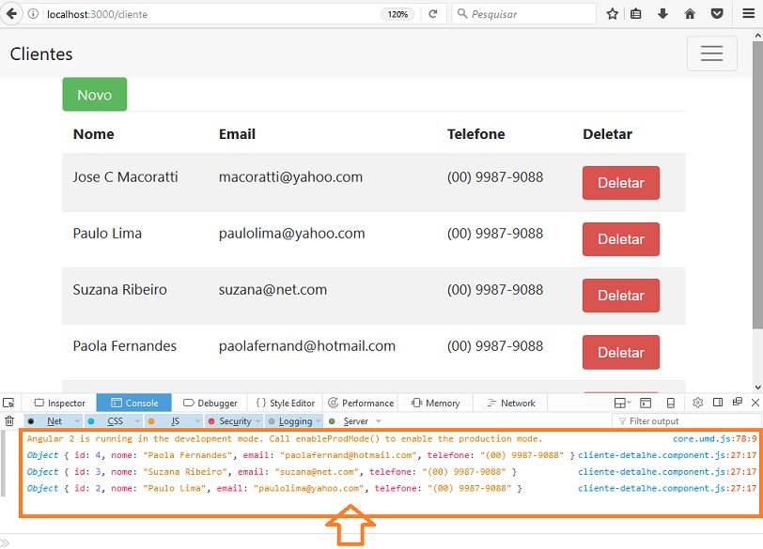Open source link for the Paulo Lima log
Screen dimensions: 763x549
[667, 488]
